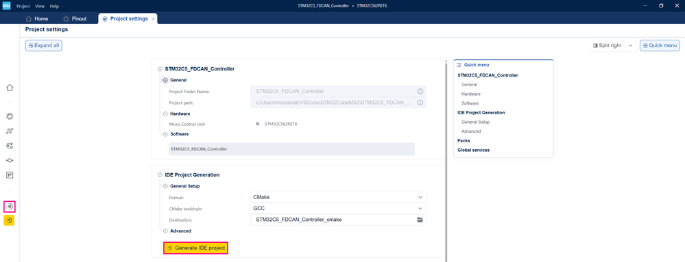The height and width of the screenshot is (262, 685).
Task: Open the board panel icon in sidebar
Action: tap(10, 175)
